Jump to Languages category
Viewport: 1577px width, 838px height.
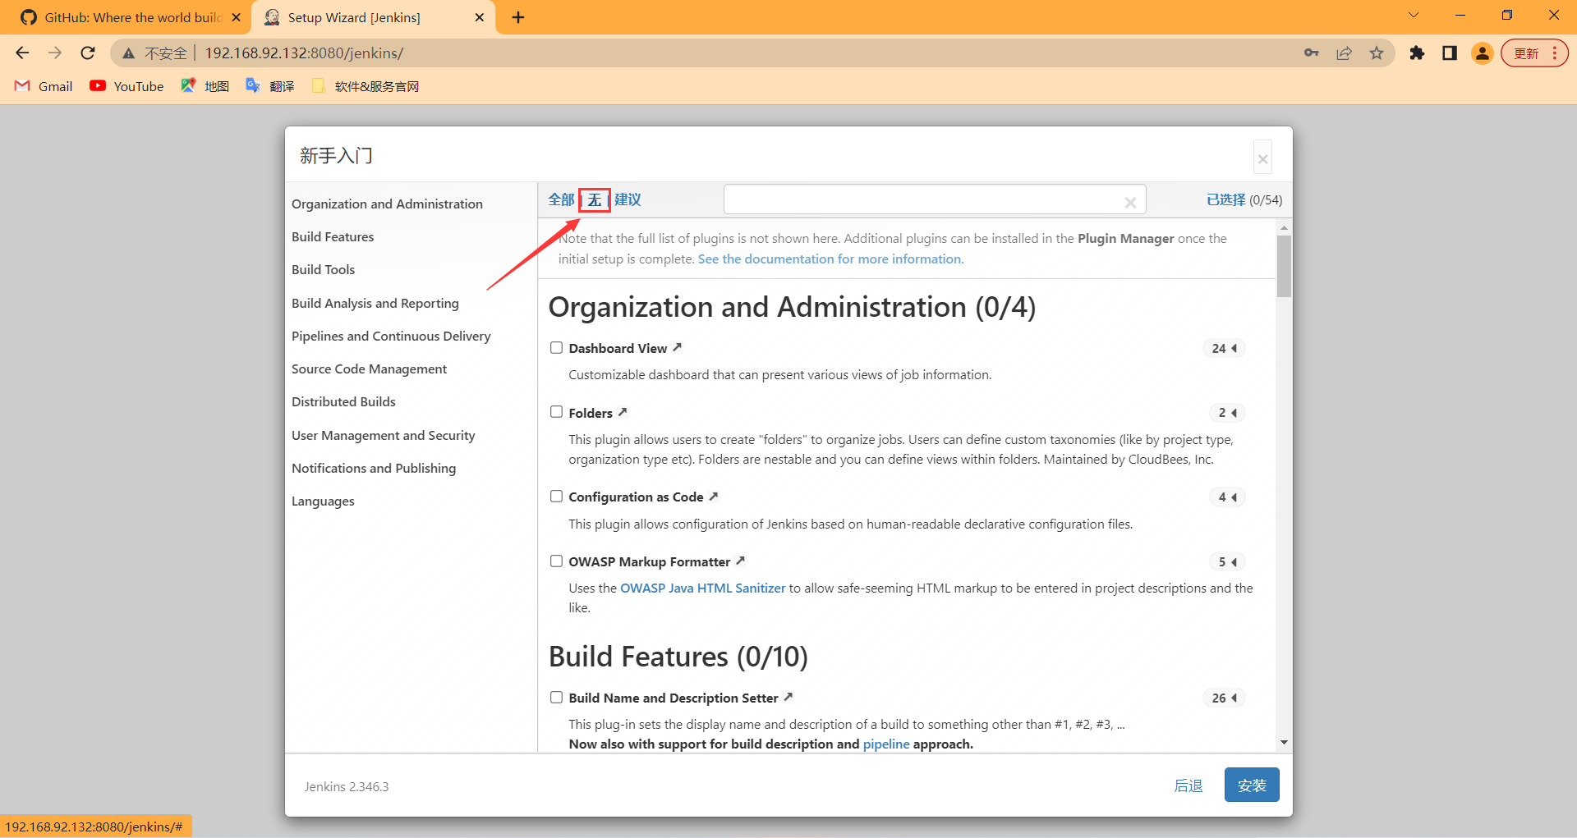click(323, 501)
